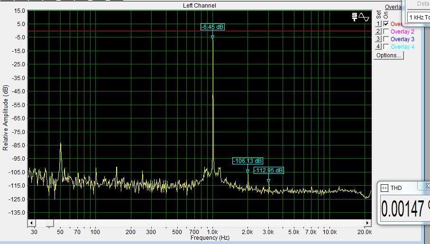Click the Overlay 3 blue label
The width and height of the screenshot is (430, 244).
pos(403,39)
